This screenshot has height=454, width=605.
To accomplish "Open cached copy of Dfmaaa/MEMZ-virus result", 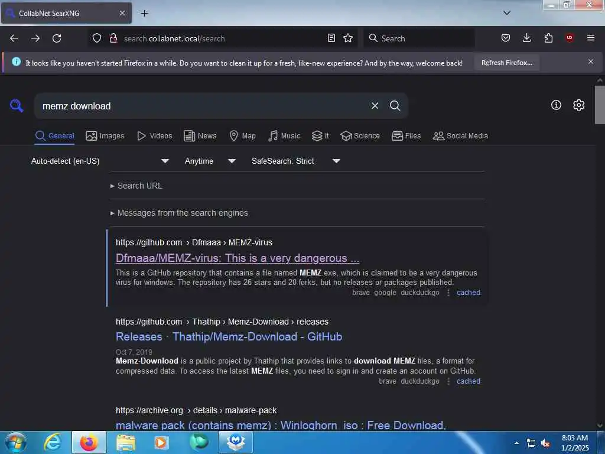I will click(469, 293).
